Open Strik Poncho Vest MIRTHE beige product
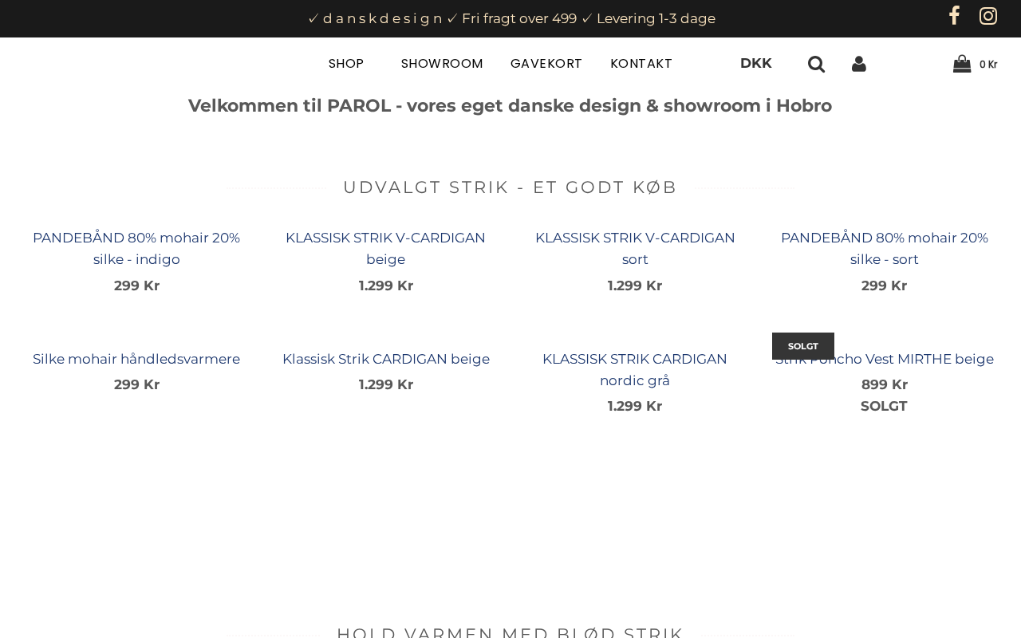The height and width of the screenshot is (638, 1021). point(885,359)
